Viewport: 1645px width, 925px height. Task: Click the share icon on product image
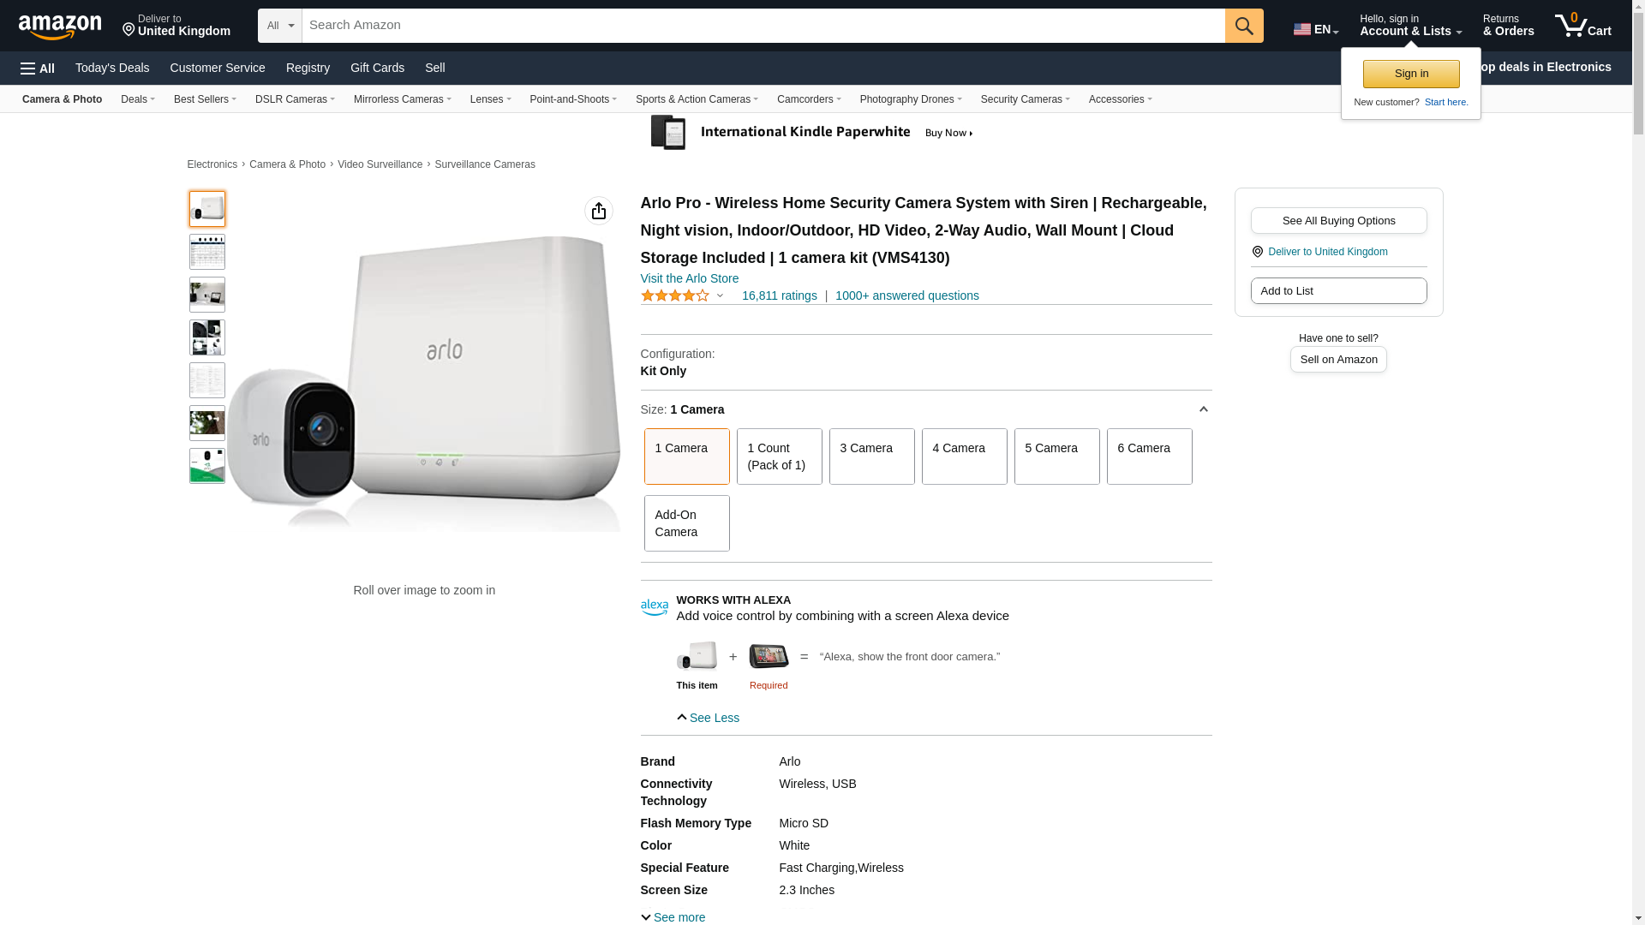[599, 211]
